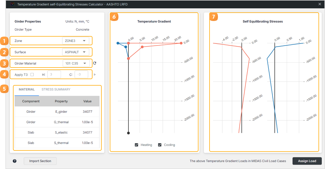Disable the Heating checkbox below the gradient chart

pyautogui.click(x=137, y=145)
